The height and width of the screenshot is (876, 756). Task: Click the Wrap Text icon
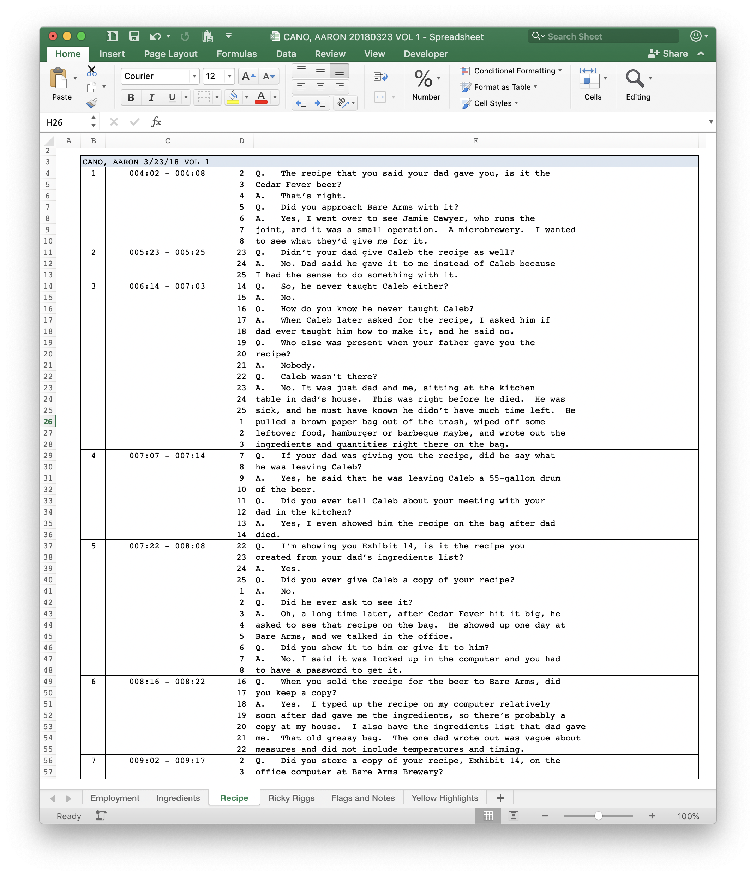pyautogui.click(x=380, y=77)
